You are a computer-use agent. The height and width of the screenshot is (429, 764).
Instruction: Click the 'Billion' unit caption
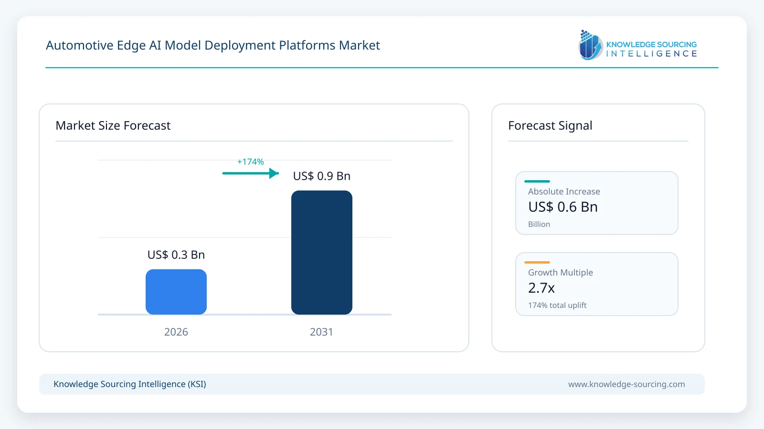point(539,224)
